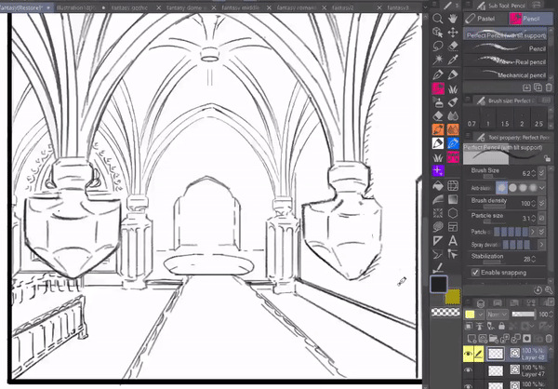The width and height of the screenshot is (558, 389).
Task: Choose the Text tool
Action: (x=452, y=240)
